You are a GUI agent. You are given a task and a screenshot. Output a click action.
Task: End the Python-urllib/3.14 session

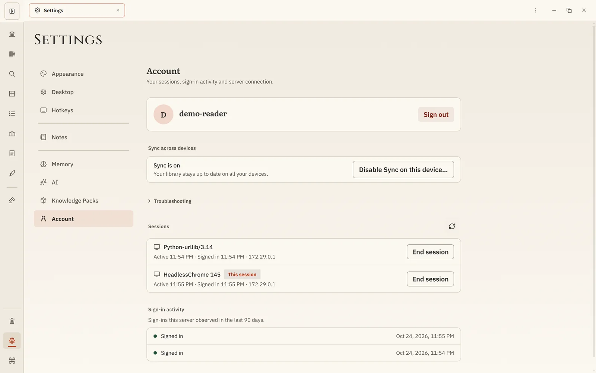(x=430, y=252)
